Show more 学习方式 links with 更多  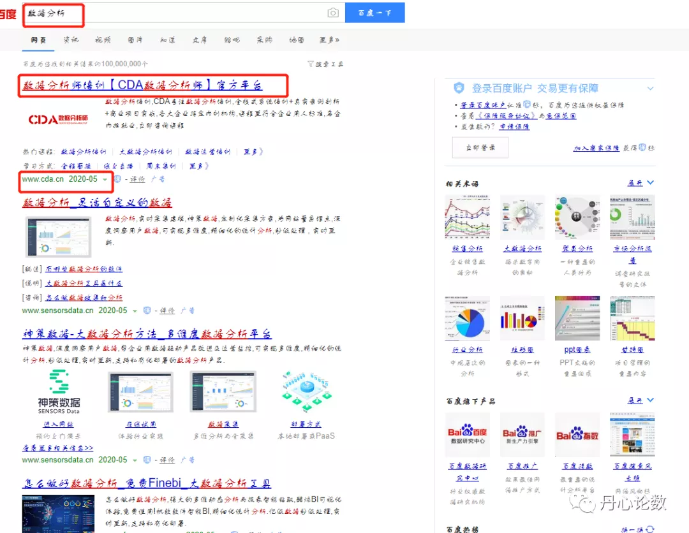pos(199,166)
